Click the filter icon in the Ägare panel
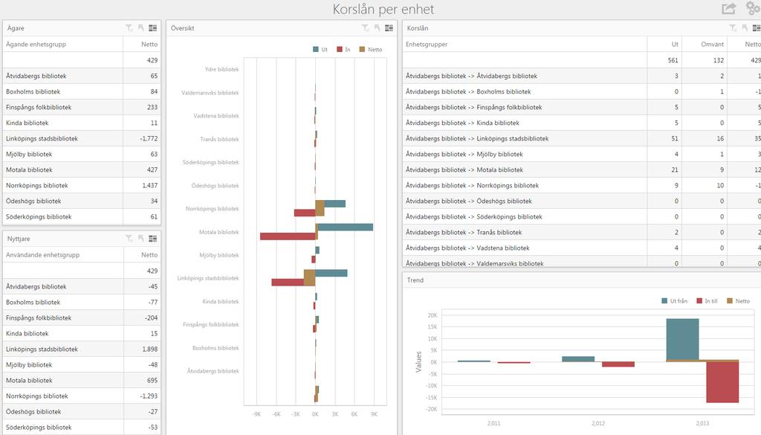Screen dimensions: 761x435 coord(129,28)
